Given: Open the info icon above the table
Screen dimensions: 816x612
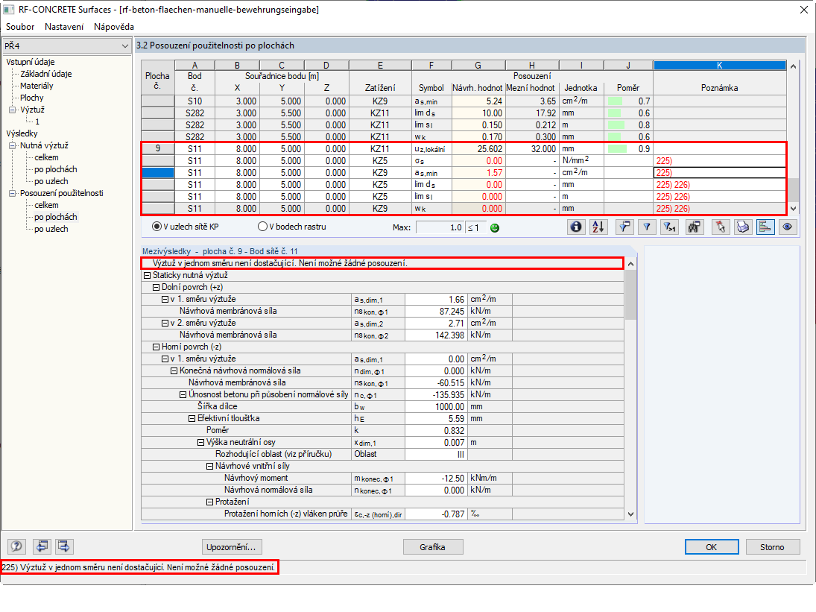Looking at the screenshot, I should [575, 227].
